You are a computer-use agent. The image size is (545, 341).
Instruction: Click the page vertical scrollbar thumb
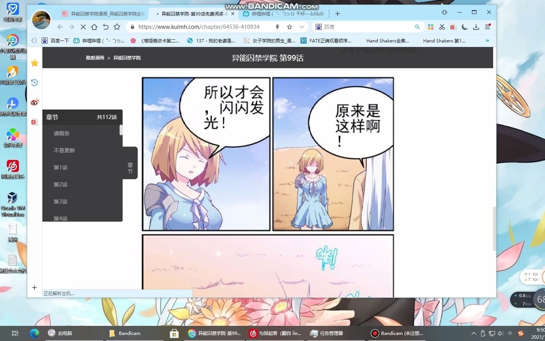(x=494, y=228)
